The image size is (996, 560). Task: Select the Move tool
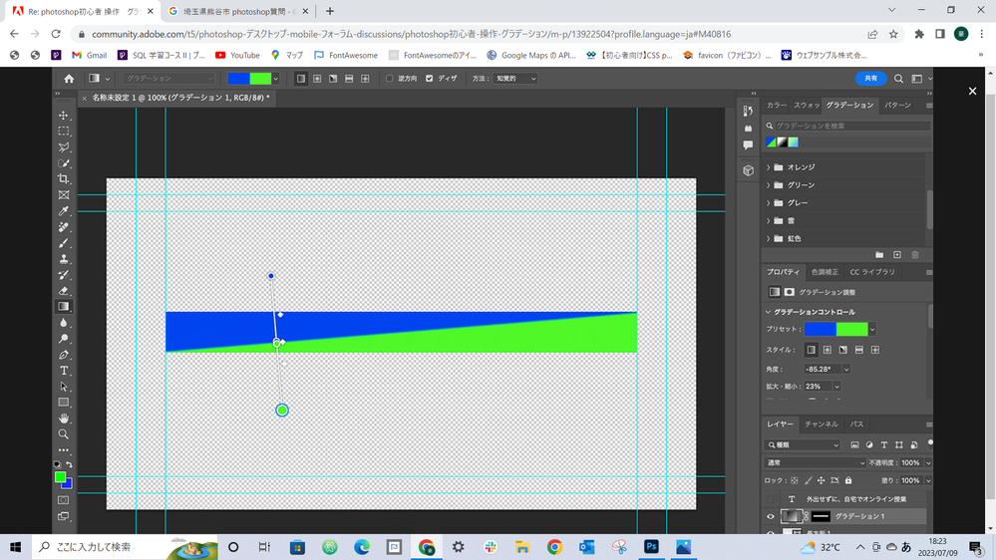64,116
